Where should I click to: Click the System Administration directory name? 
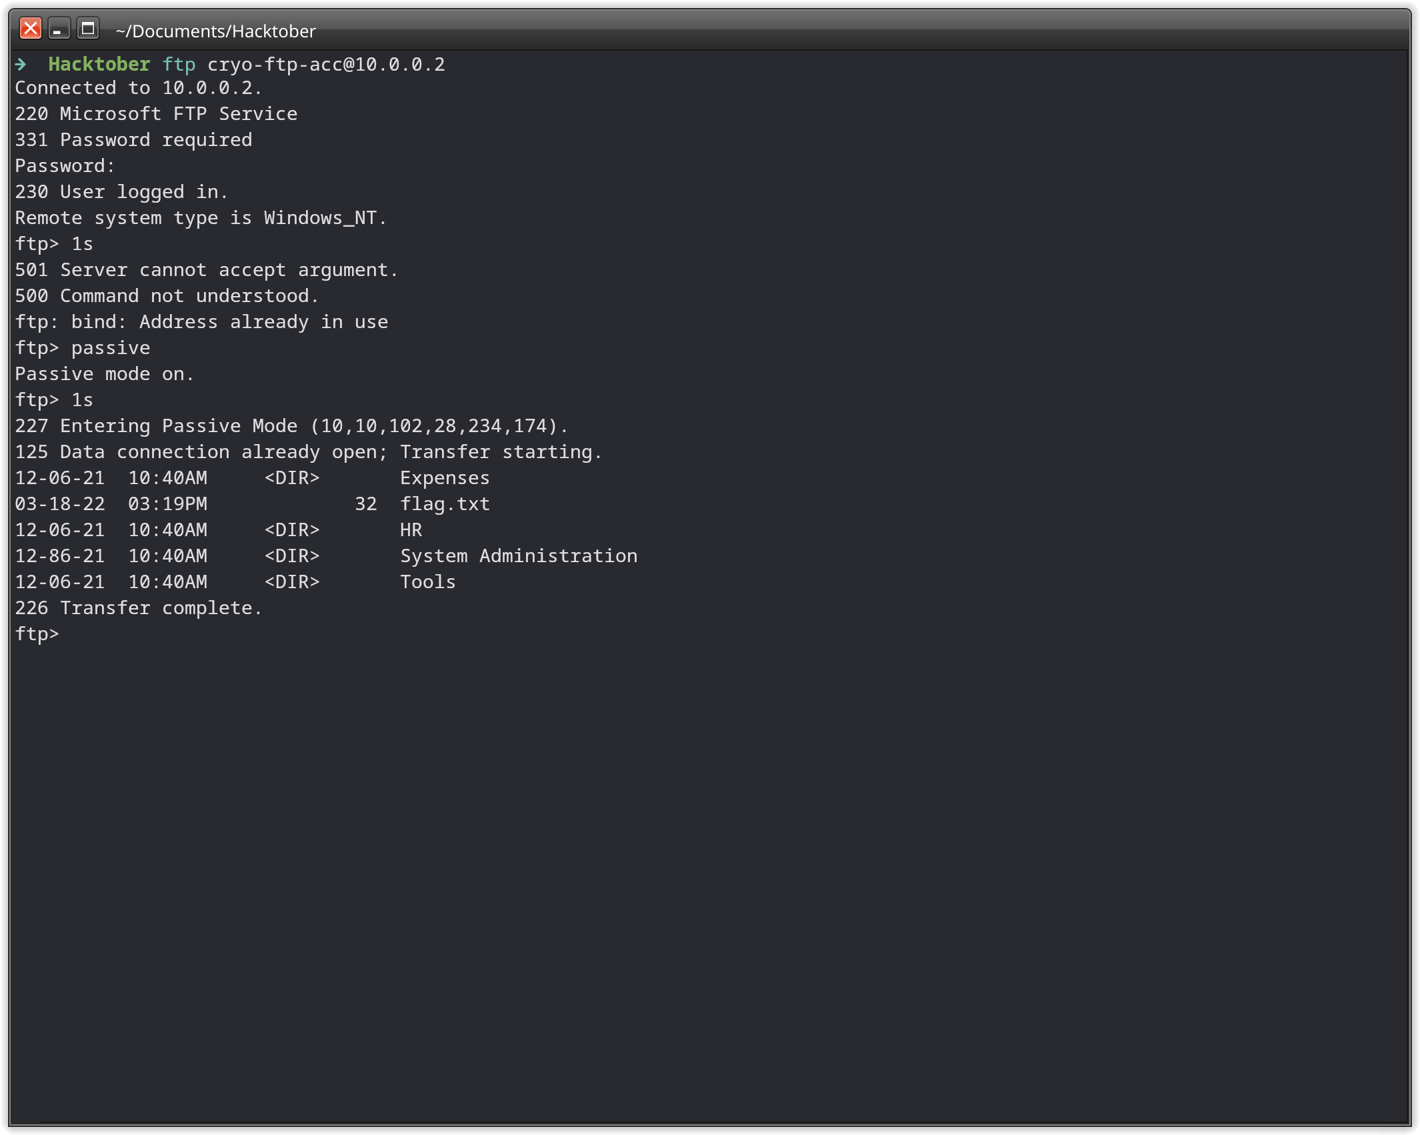[518, 556]
